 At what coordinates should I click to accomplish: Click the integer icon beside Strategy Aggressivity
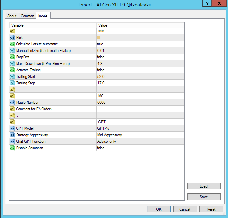(12, 135)
